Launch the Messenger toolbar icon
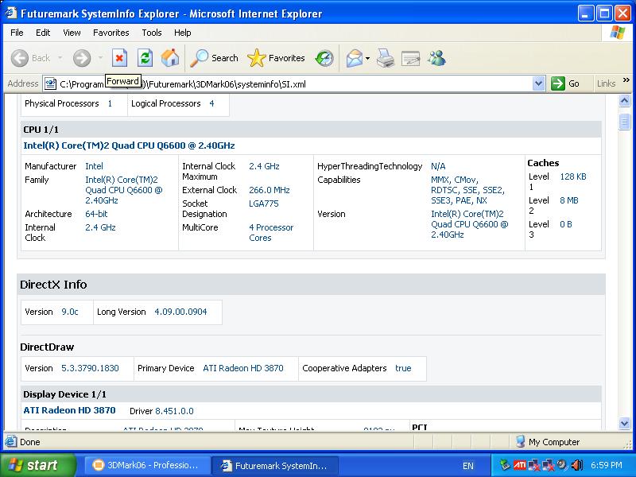The width and height of the screenshot is (636, 477). pyautogui.click(x=436, y=58)
